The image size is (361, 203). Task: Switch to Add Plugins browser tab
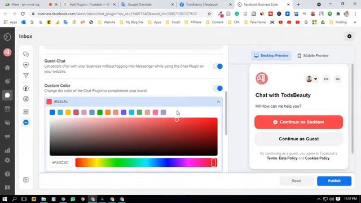pyautogui.click(x=90, y=5)
